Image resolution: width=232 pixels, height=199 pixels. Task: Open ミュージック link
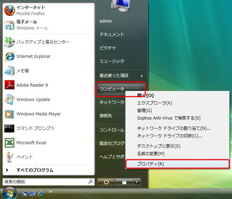click(112, 61)
